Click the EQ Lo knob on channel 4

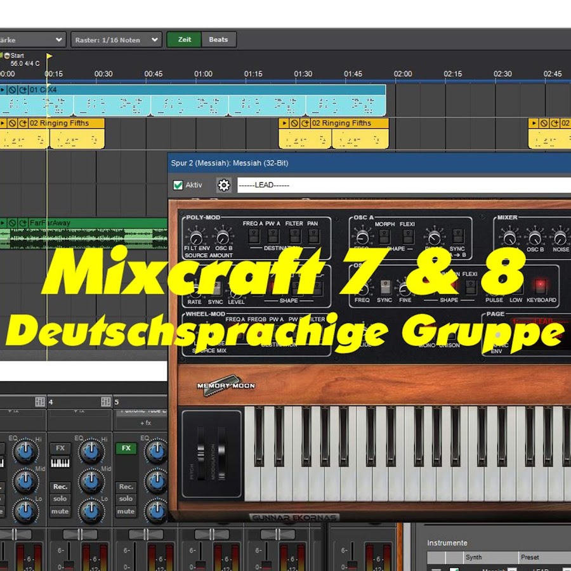tap(91, 511)
